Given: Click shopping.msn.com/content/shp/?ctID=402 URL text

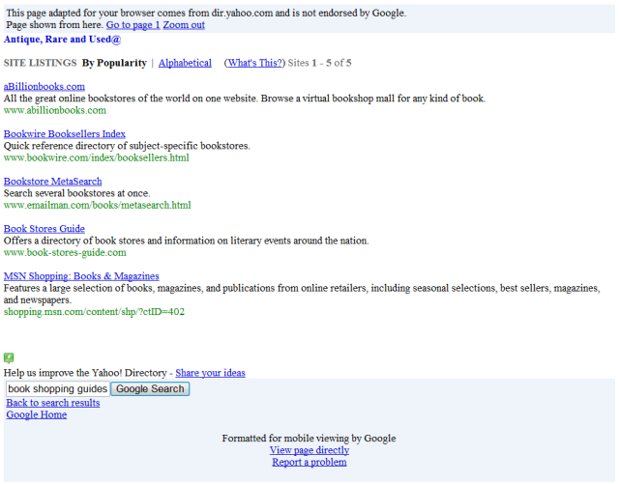Looking at the screenshot, I should [x=94, y=312].
